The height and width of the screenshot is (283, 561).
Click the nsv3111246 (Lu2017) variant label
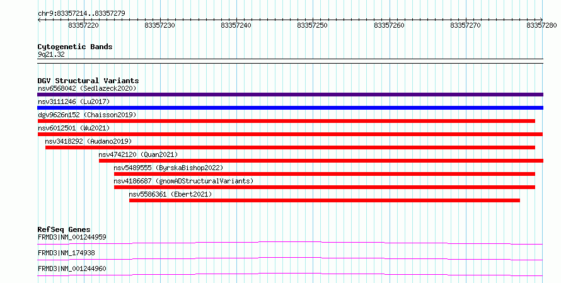(74, 101)
